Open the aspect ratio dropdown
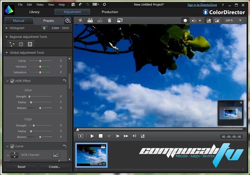Image resolution: width=250 pixels, height=175 pixels. (x=96, y=4)
